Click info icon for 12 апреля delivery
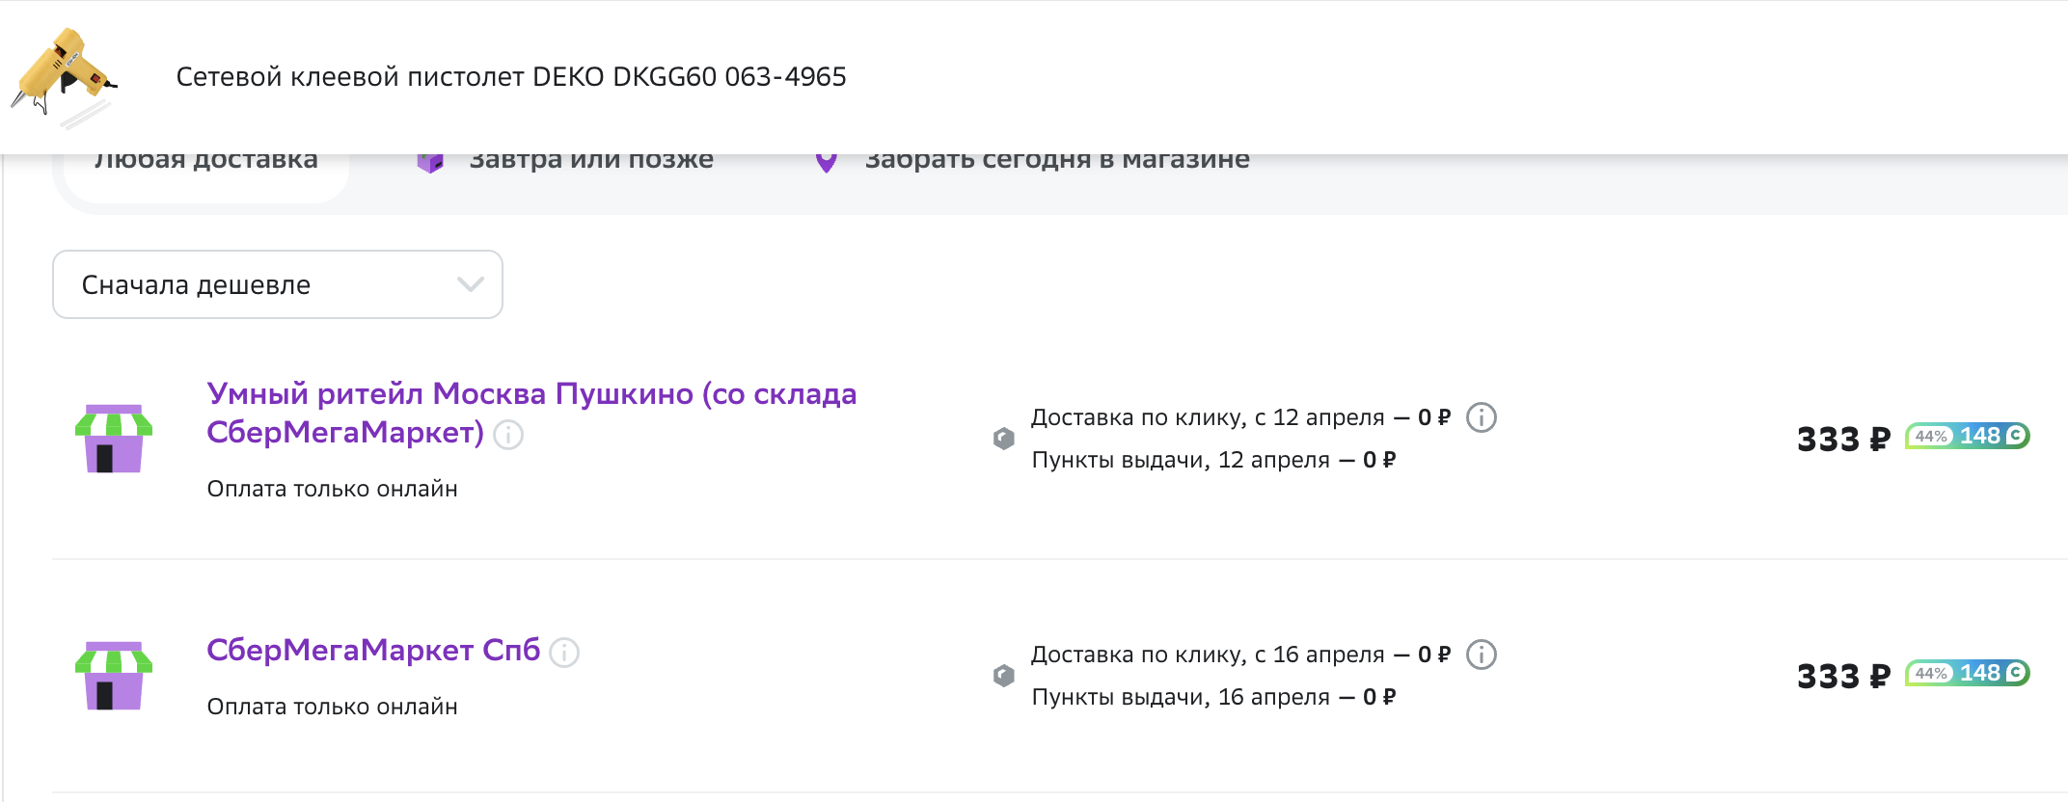Viewport: 2068px width, 802px height. (1482, 417)
